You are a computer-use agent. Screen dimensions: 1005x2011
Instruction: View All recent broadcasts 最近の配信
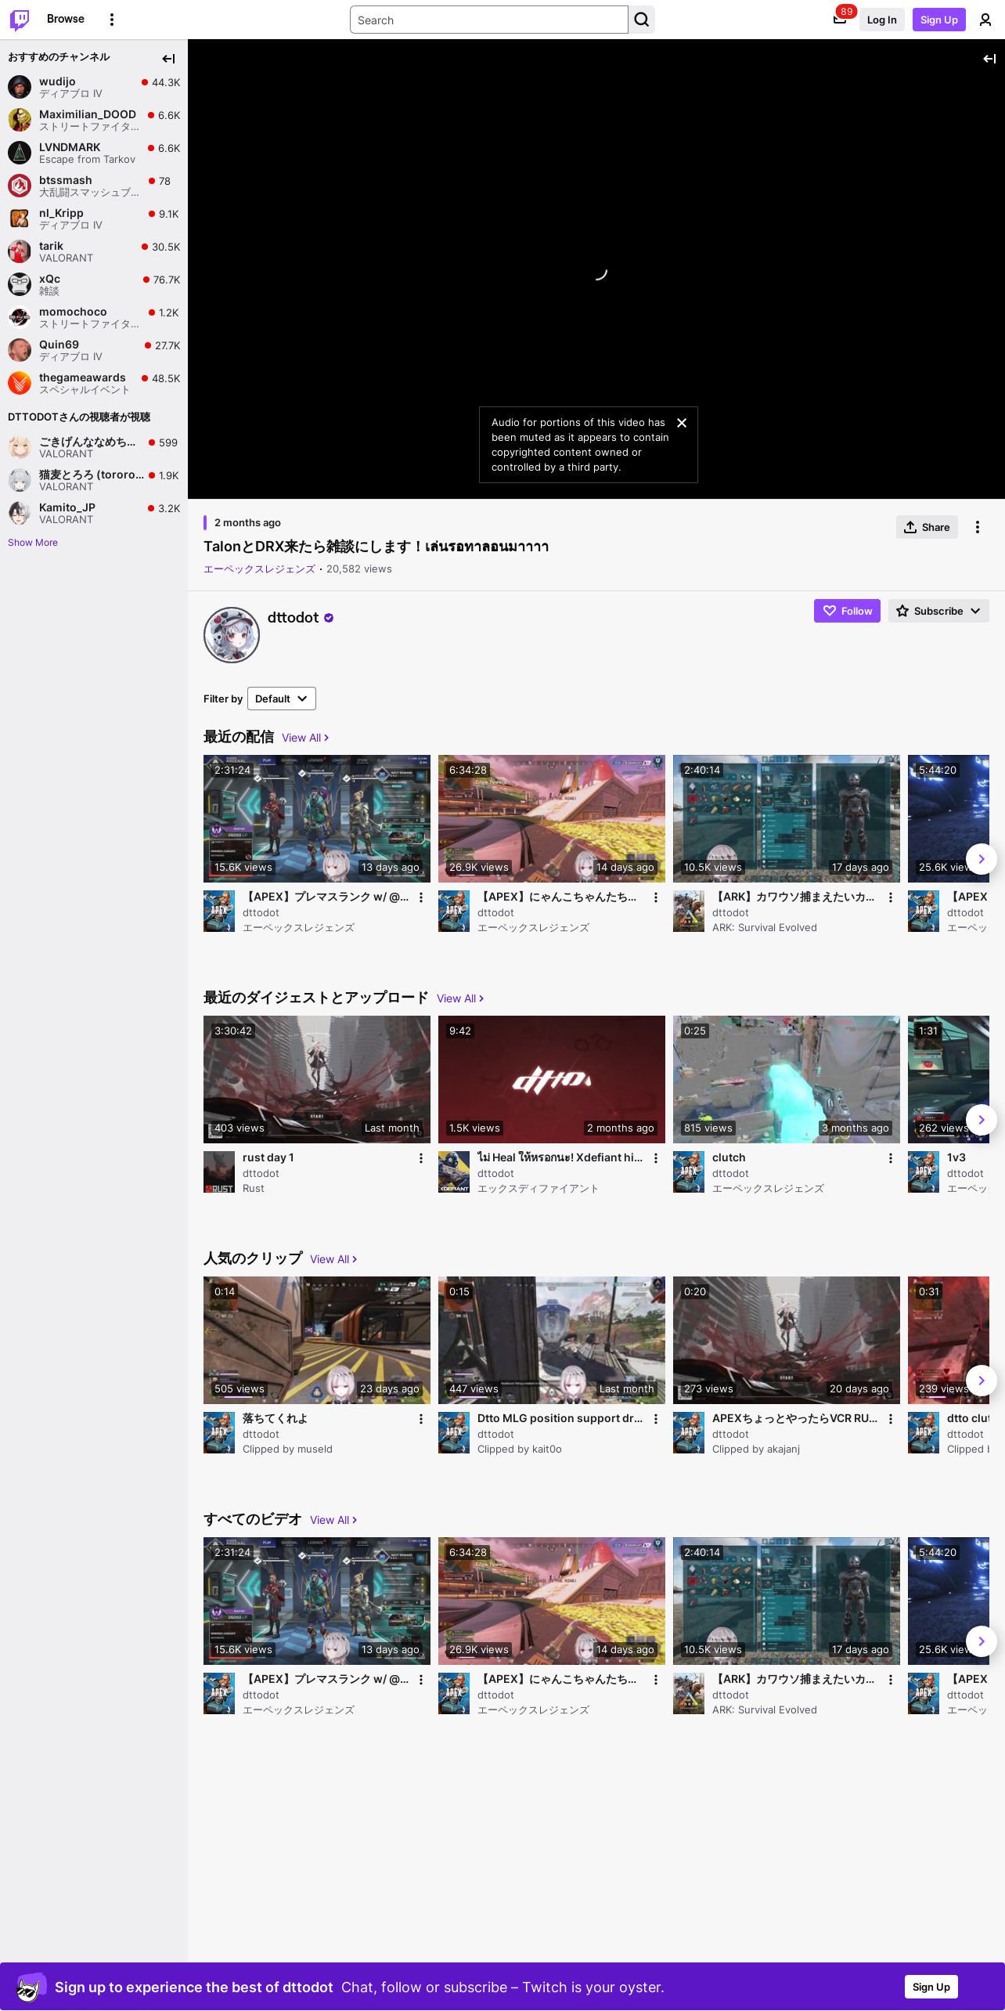tap(305, 738)
